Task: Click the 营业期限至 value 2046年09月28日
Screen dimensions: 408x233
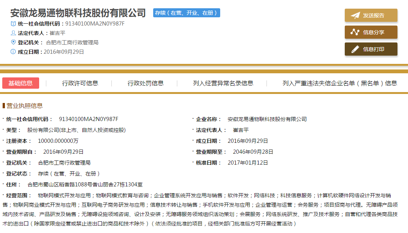Action: pos(250,152)
